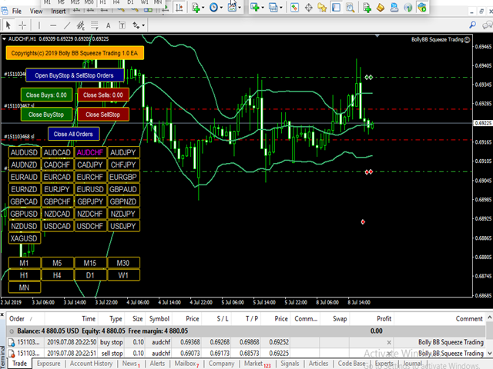
Task: Open the File menu
Action: click(x=17, y=12)
